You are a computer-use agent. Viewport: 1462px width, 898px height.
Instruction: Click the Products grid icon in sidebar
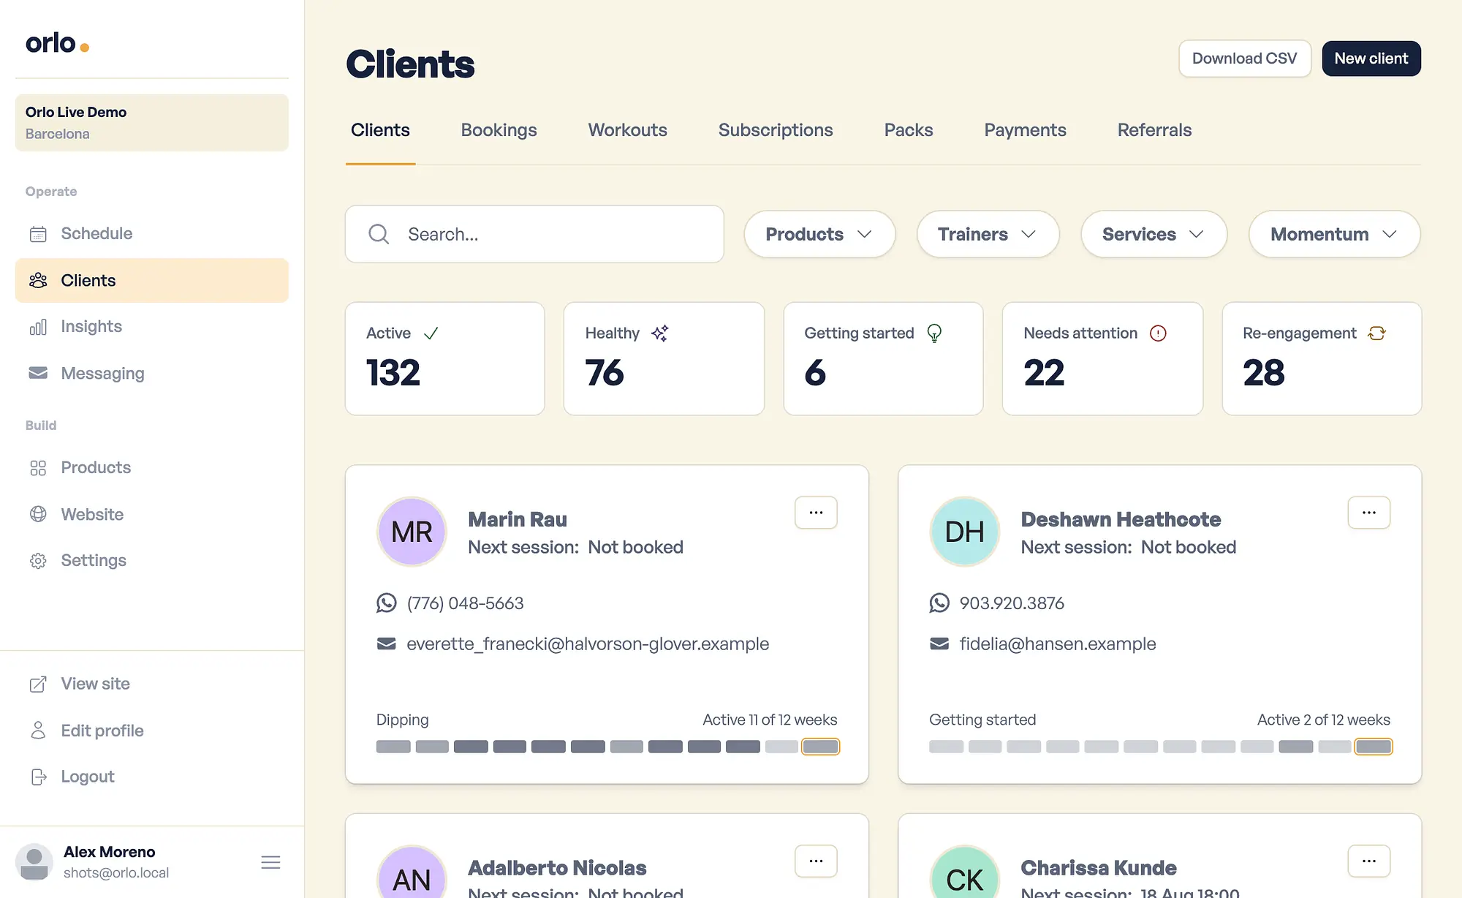[x=38, y=468]
